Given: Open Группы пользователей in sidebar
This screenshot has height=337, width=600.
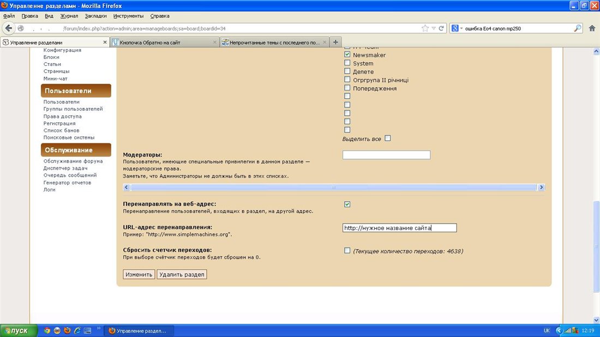Looking at the screenshot, I should [x=73, y=109].
